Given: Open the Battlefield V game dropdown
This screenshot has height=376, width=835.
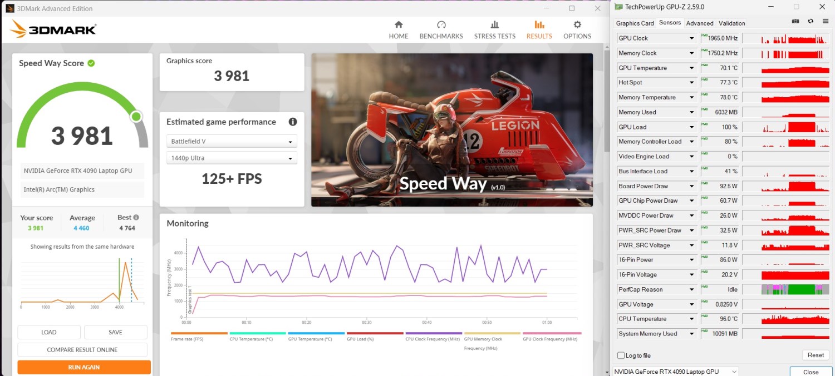Looking at the screenshot, I should pos(232,142).
